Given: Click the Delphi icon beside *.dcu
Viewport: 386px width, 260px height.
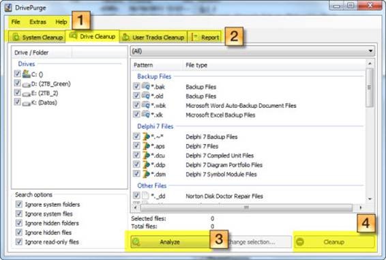Looking at the screenshot, I should tap(146, 155).
